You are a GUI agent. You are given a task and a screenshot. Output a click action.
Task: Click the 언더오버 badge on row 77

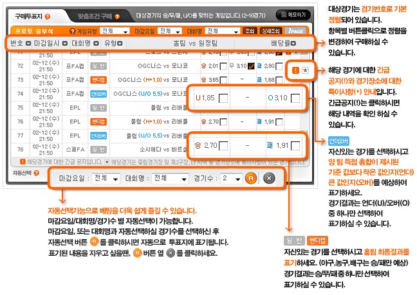pyautogui.click(x=98, y=136)
